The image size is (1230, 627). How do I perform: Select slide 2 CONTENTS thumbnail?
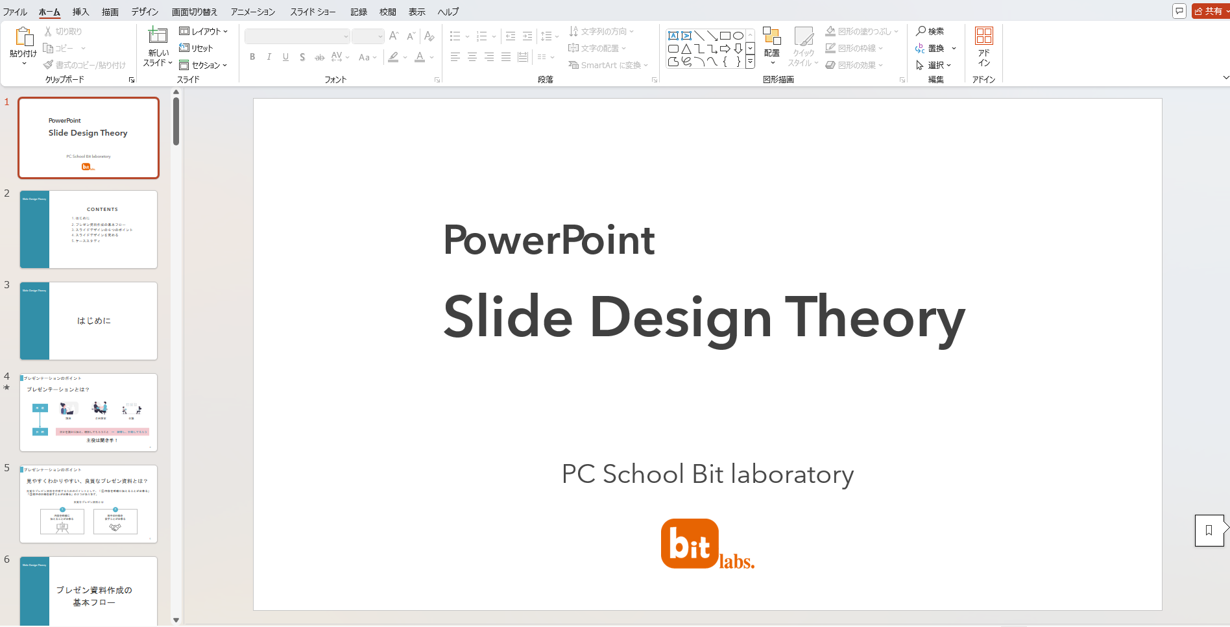tap(89, 229)
